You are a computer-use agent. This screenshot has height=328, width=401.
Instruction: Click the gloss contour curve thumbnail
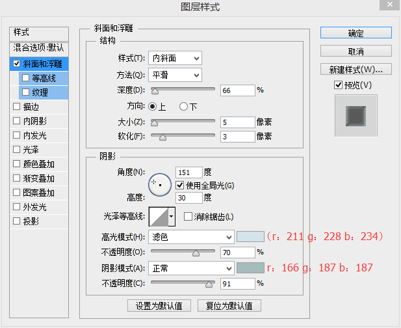coord(158,217)
